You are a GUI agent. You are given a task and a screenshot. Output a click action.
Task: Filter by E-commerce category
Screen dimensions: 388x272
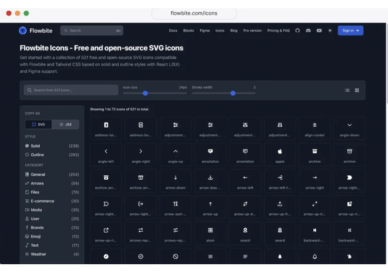tap(52, 201)
